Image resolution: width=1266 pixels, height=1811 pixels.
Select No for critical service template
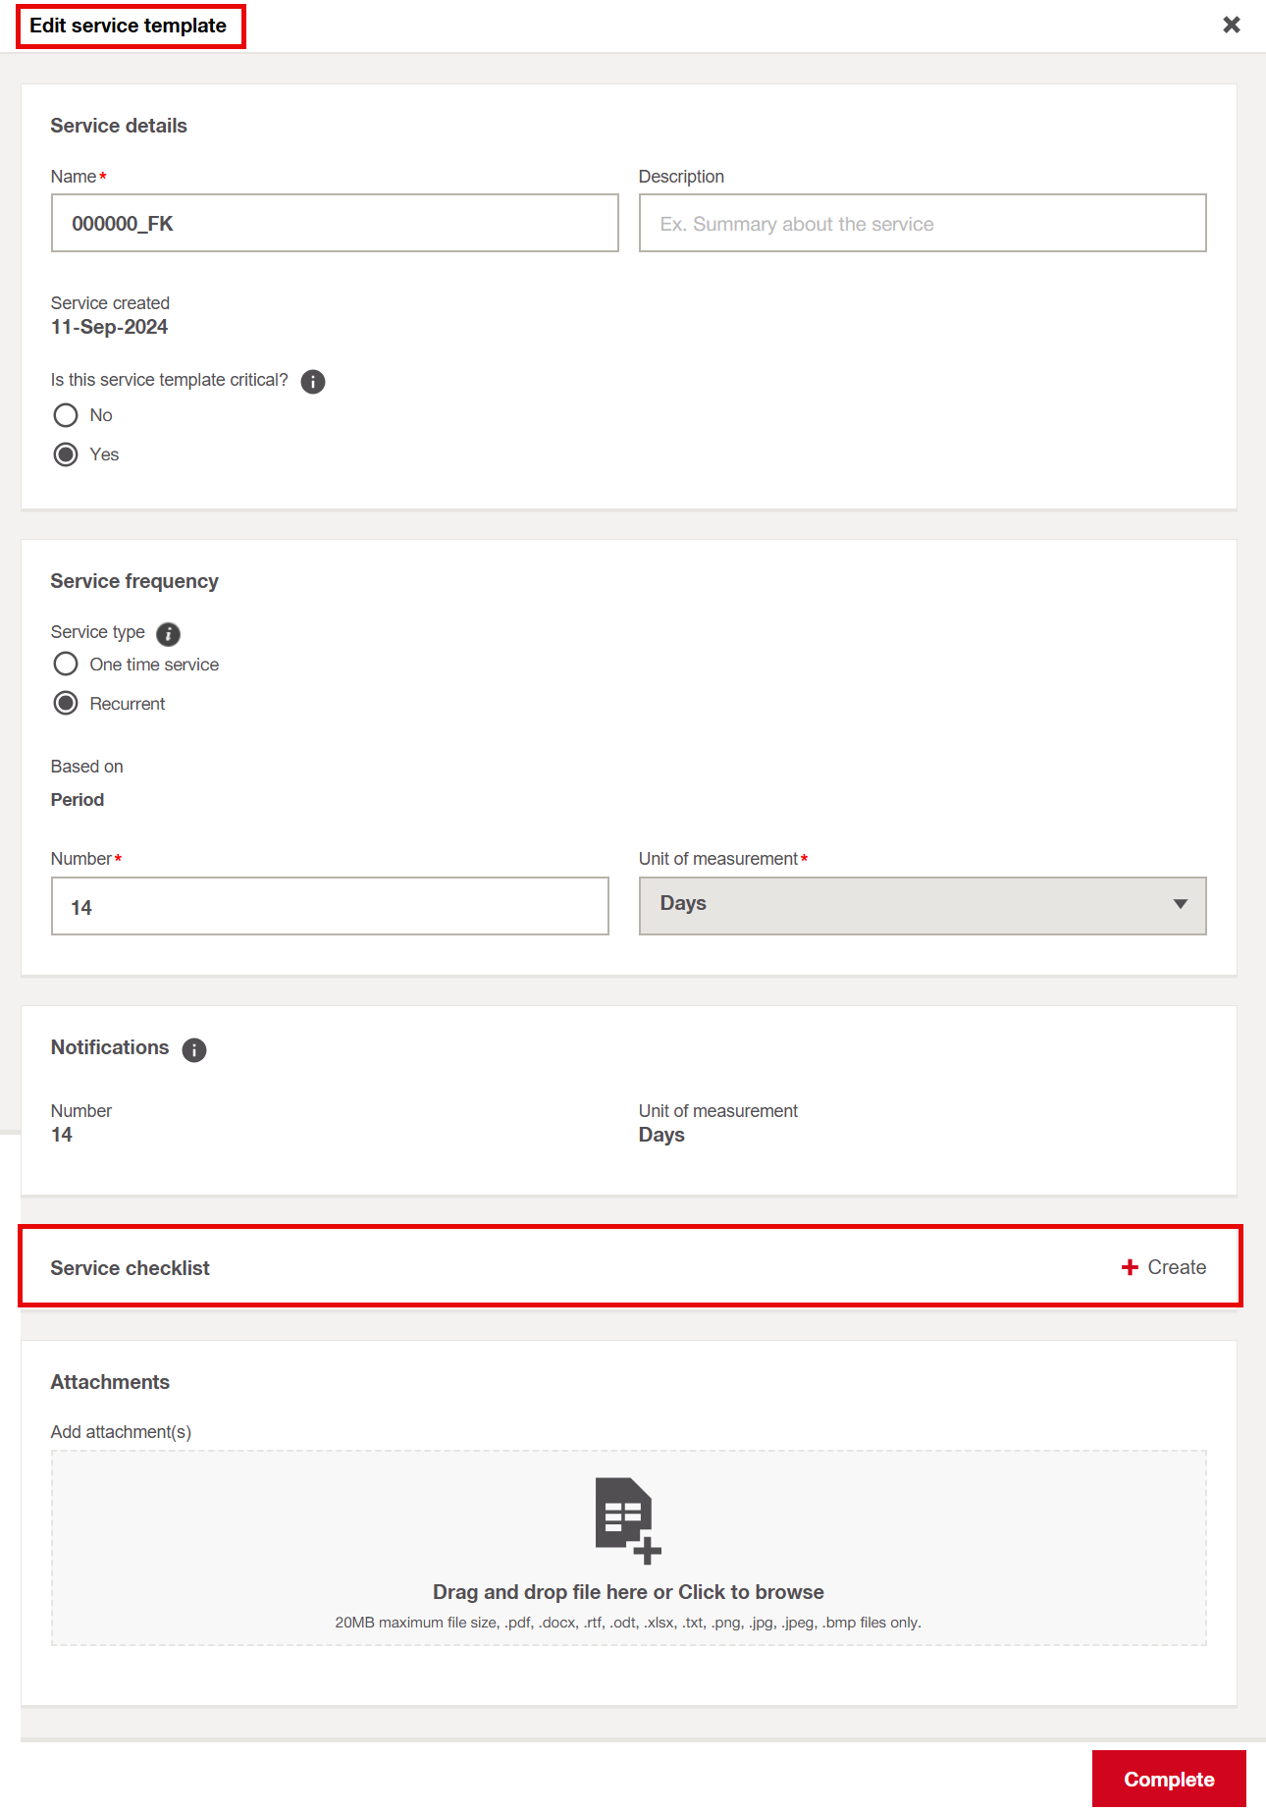click(x=66, y=415)
